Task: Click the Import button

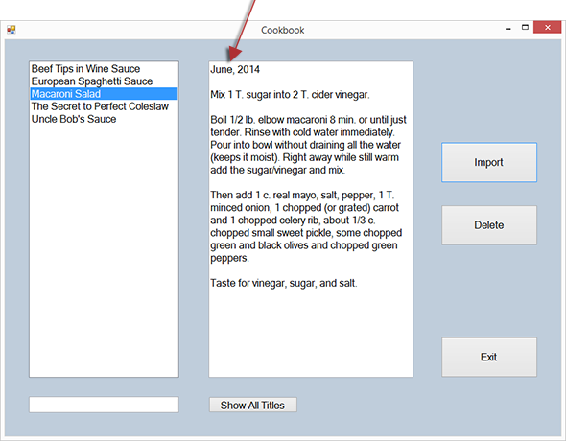Action: 489,162
